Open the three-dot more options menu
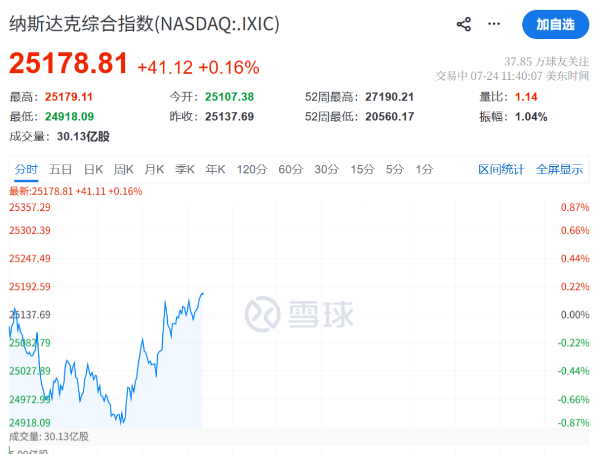Image resolution: width=602 pixels, height=454 pixels. pyautogui.click(x=494, y=24)
